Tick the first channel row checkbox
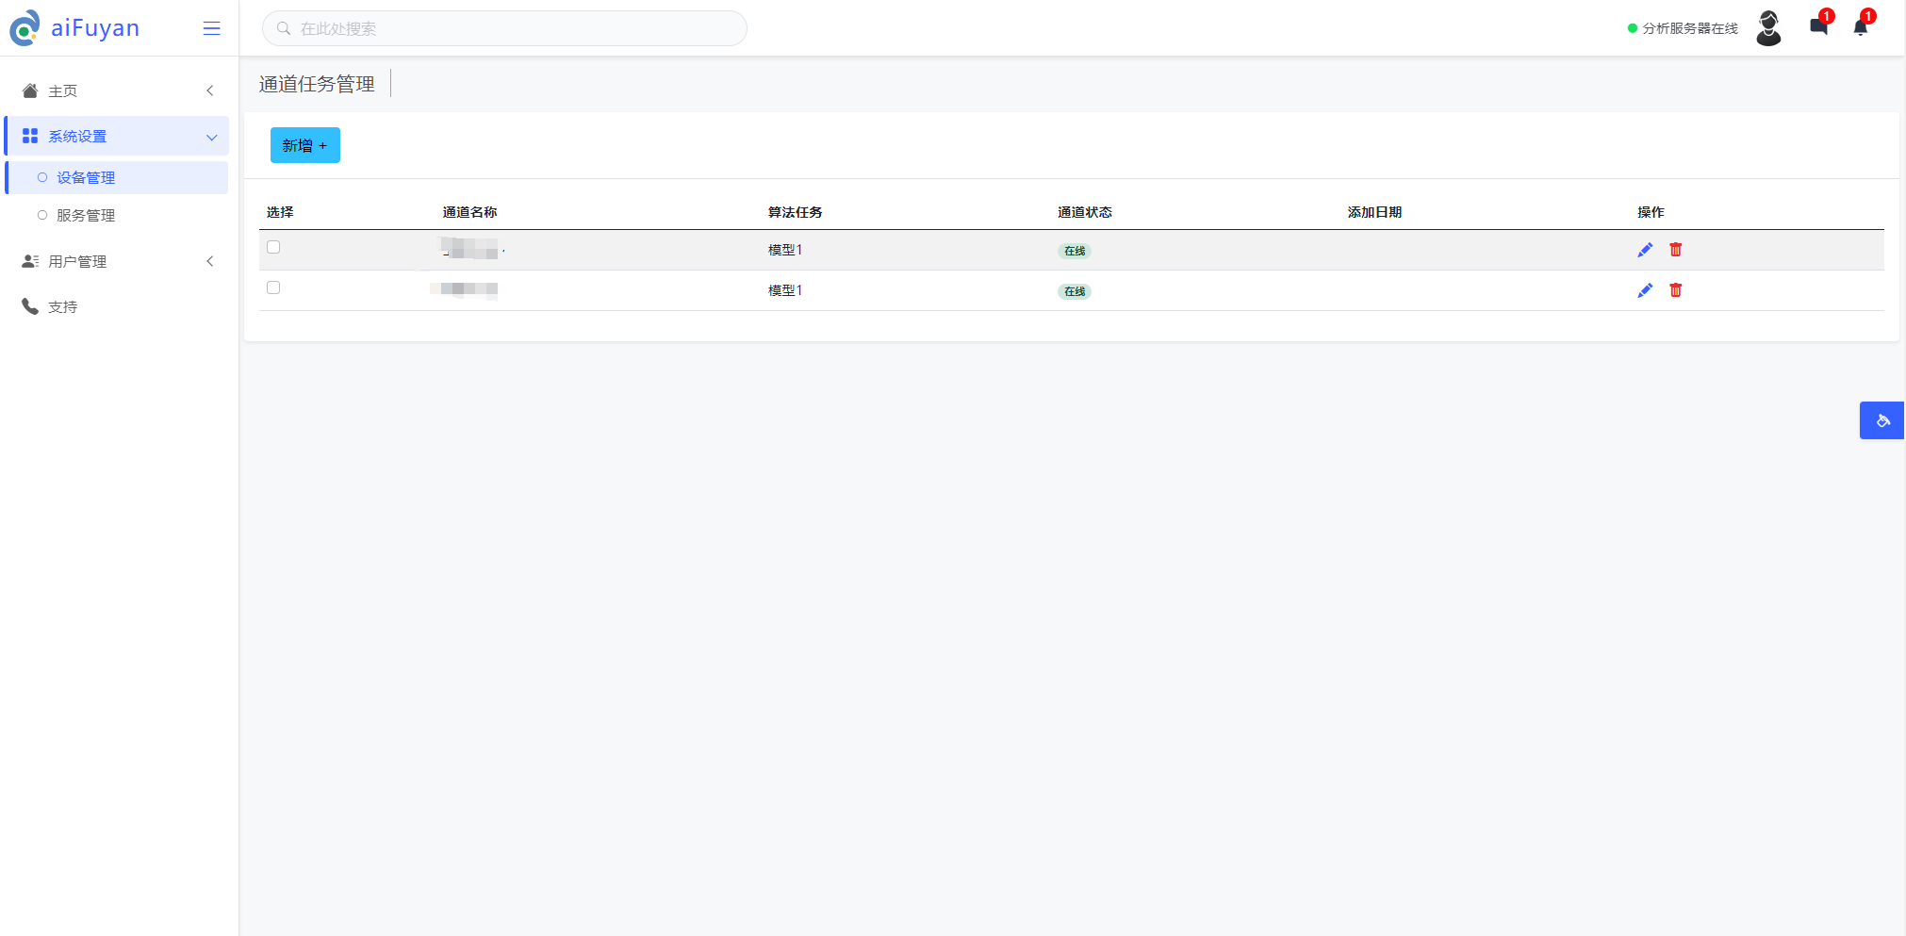The width and height of the screenshot is (1906, 936). (x=273, y=247)
